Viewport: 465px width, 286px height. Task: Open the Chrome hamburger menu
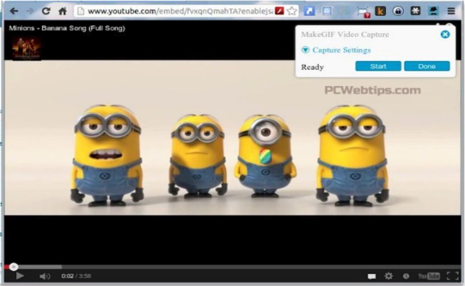[x=451, y=11]
